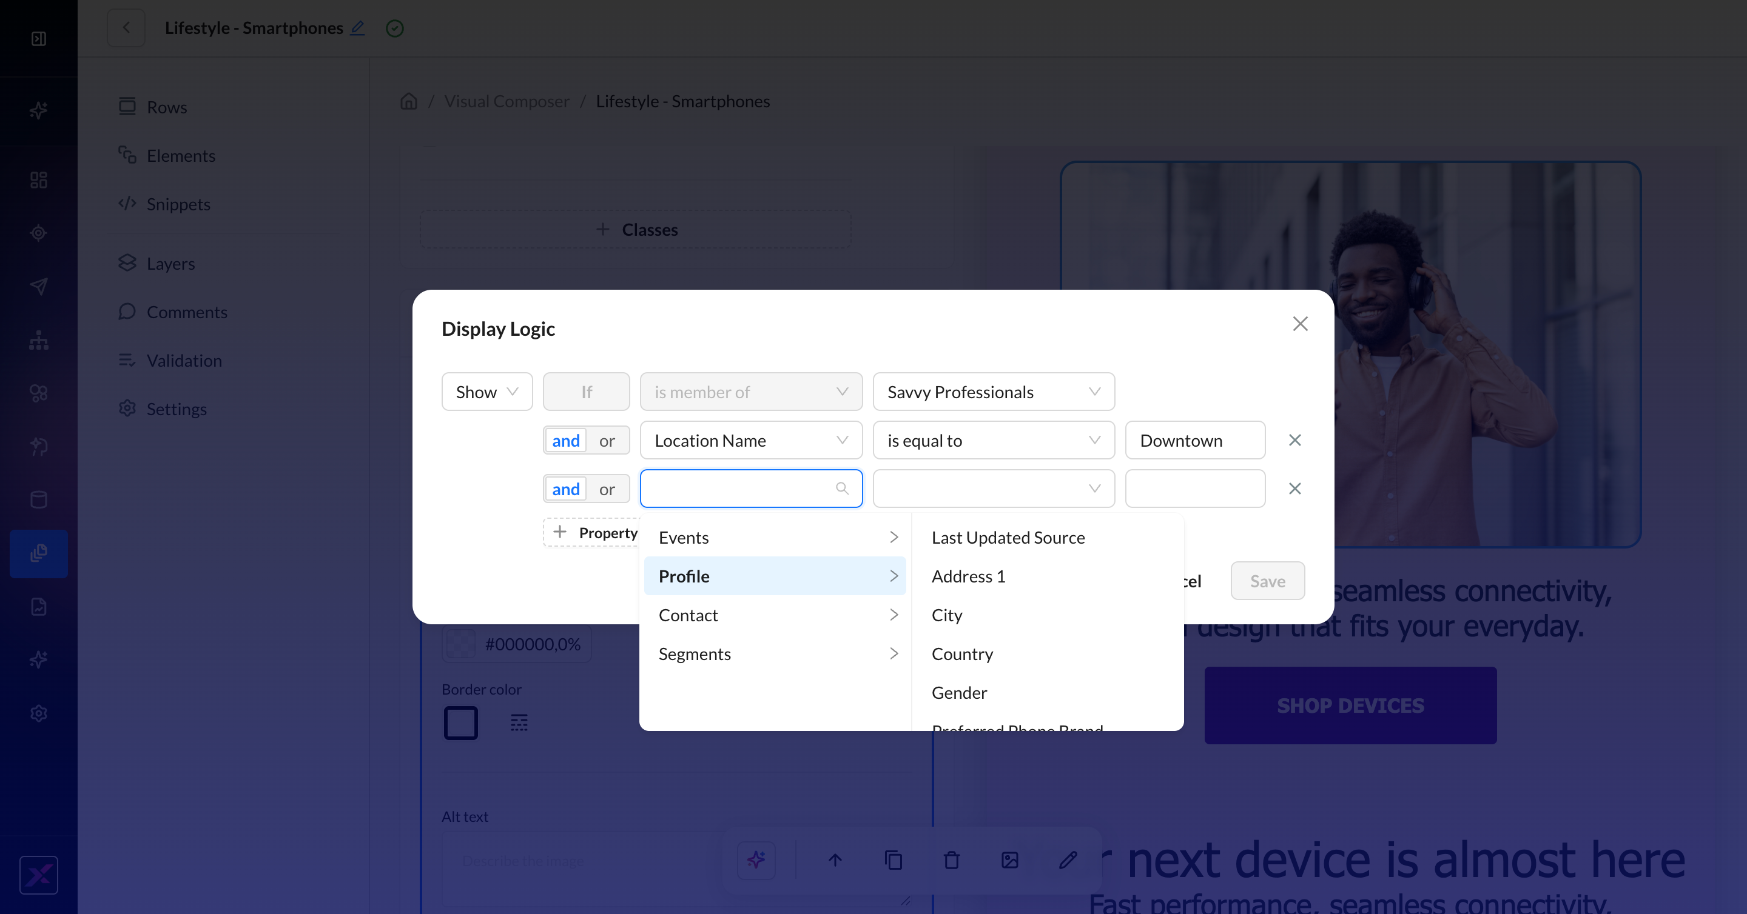Click the empty value input field
Viewport: 1747px width, 914px height.
tap(1195, 489)
